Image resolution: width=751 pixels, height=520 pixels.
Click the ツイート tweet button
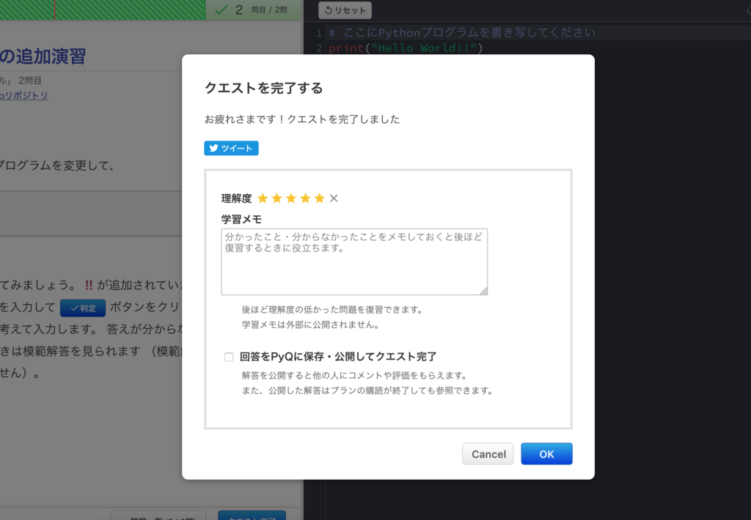pyautogui.click(x=231, y=148)
